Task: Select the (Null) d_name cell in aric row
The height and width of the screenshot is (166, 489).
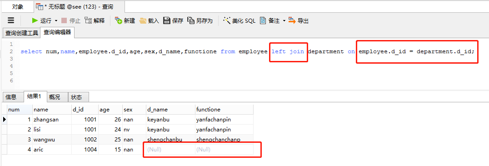Action: [170, 150]
